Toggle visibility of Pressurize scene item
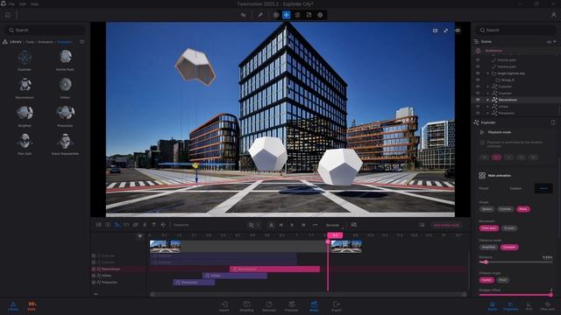Viewport: 561px width, 315px height. pyautogui.click(x=478, y=113)
